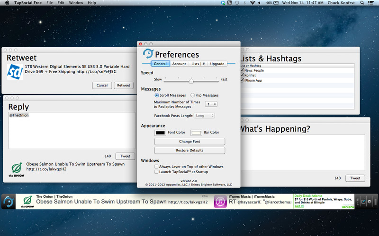Click Restore Defaults button
The height and width of the screenshot is (236, 379).
(189, 150)
